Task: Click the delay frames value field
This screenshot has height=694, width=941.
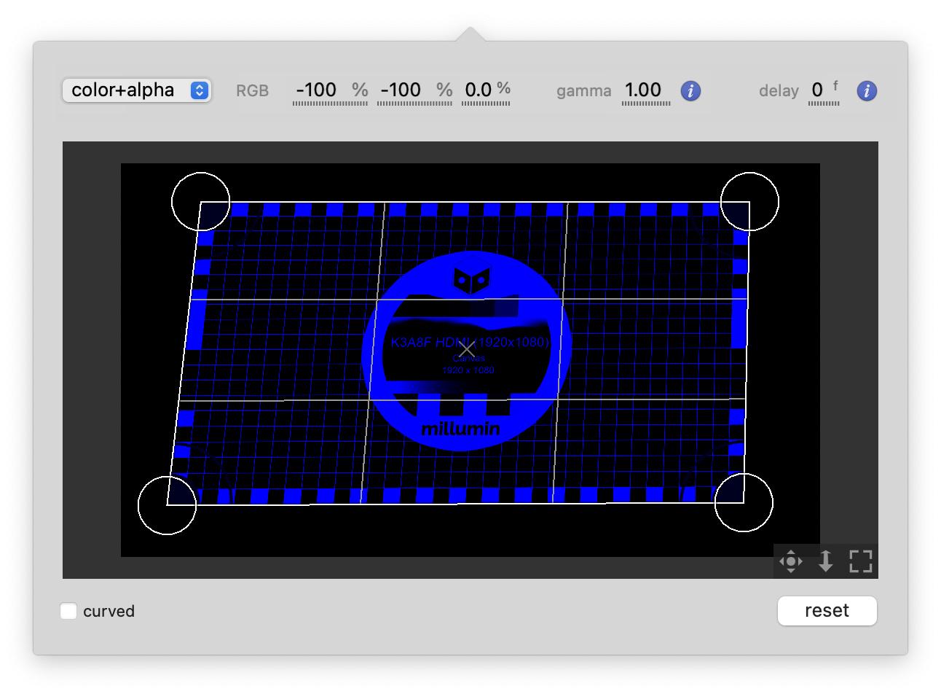Action: pyautogui.click(x=817, y=90)
